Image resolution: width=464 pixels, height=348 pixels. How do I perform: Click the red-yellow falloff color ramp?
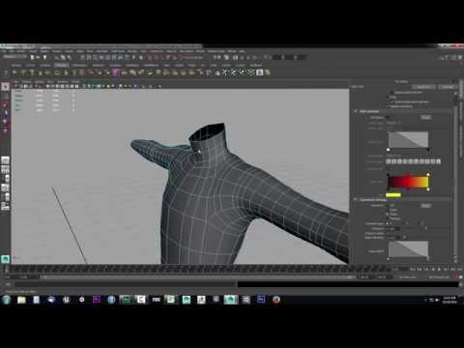click(408, 182)
